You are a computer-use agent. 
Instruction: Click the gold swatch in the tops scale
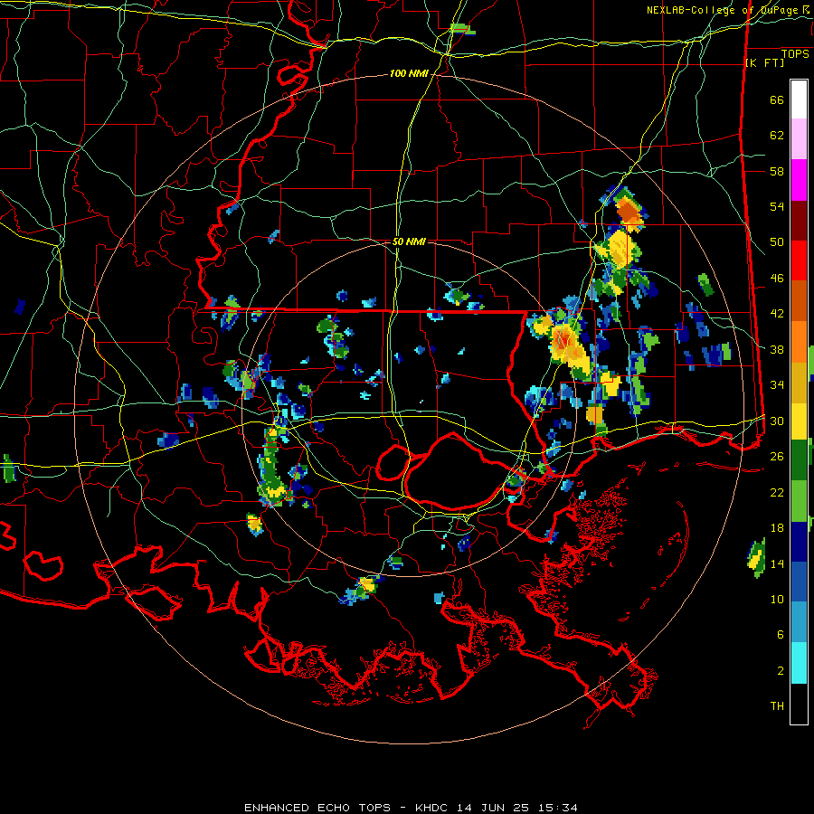(x=799, y=383)
